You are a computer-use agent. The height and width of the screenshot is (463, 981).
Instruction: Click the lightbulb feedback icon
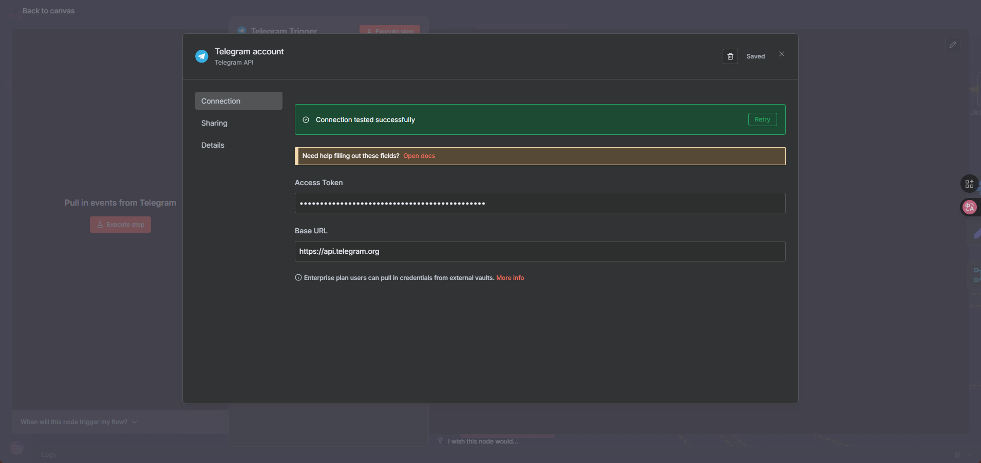click(x=440, y=441)
